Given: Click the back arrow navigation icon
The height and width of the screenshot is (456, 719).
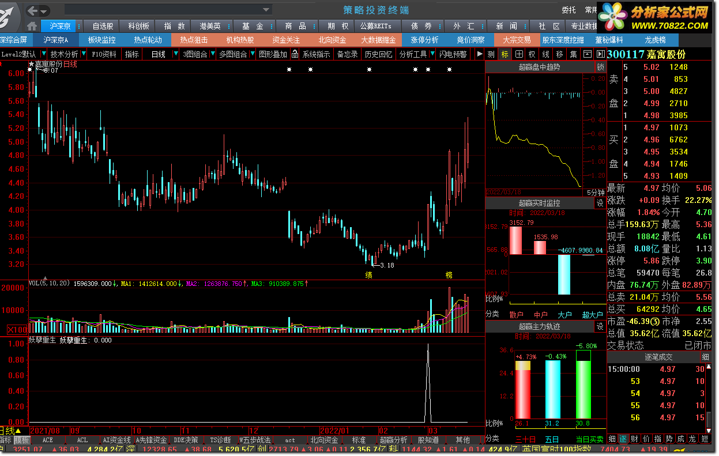Looking at the screenshot, I should pyautogui.click(x=32, y=10).
